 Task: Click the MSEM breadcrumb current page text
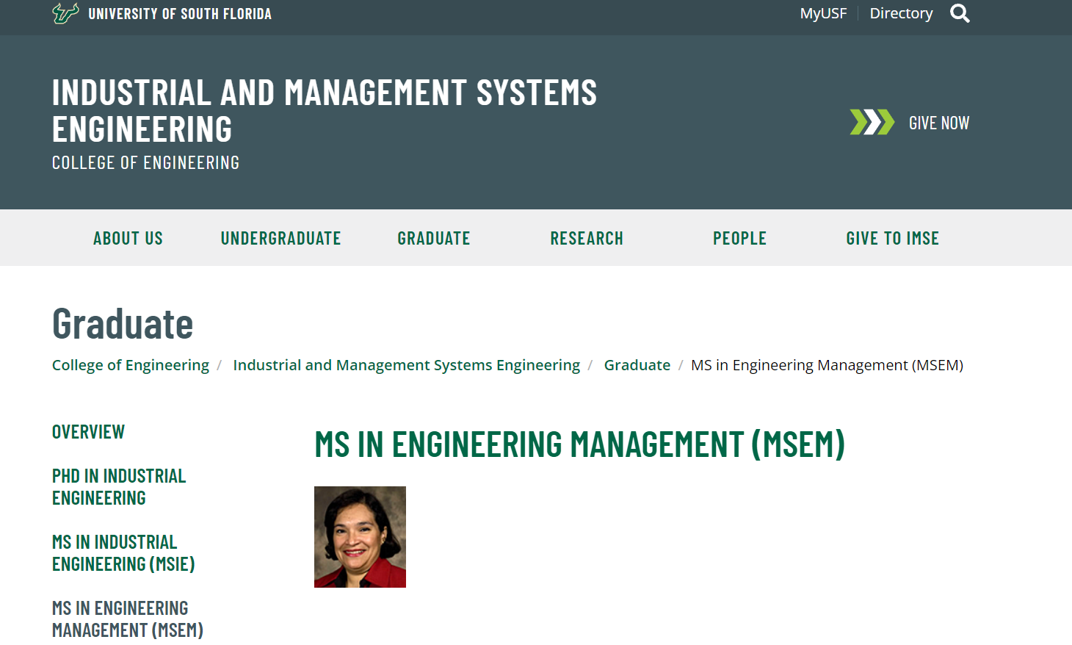pyautogui.click(x=827, y=365)
